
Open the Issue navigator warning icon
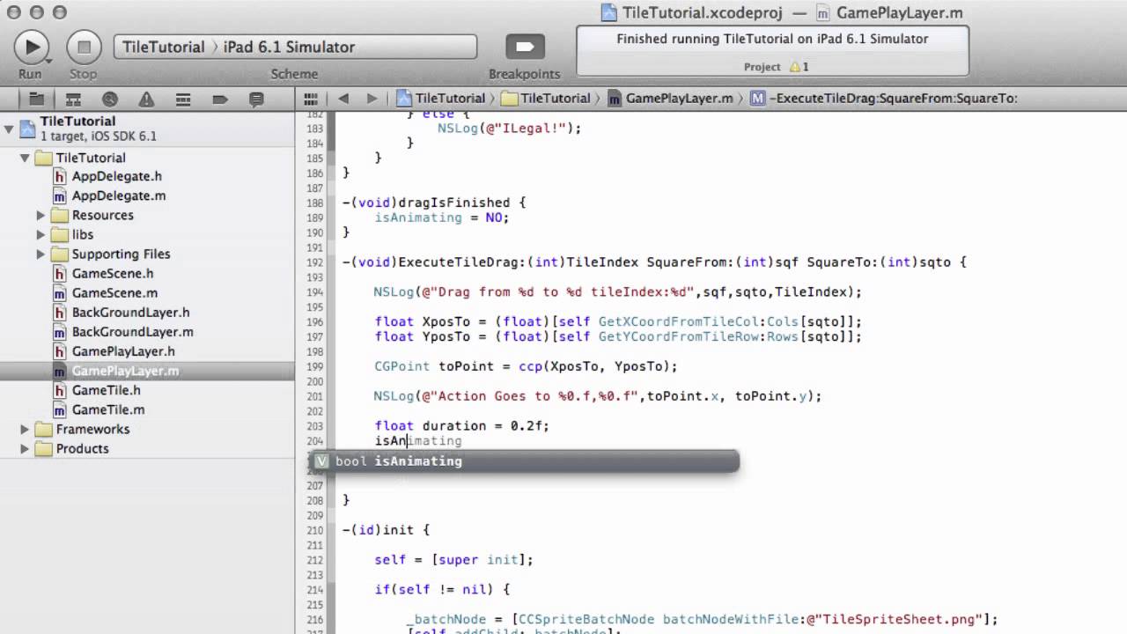click(146, 99)
